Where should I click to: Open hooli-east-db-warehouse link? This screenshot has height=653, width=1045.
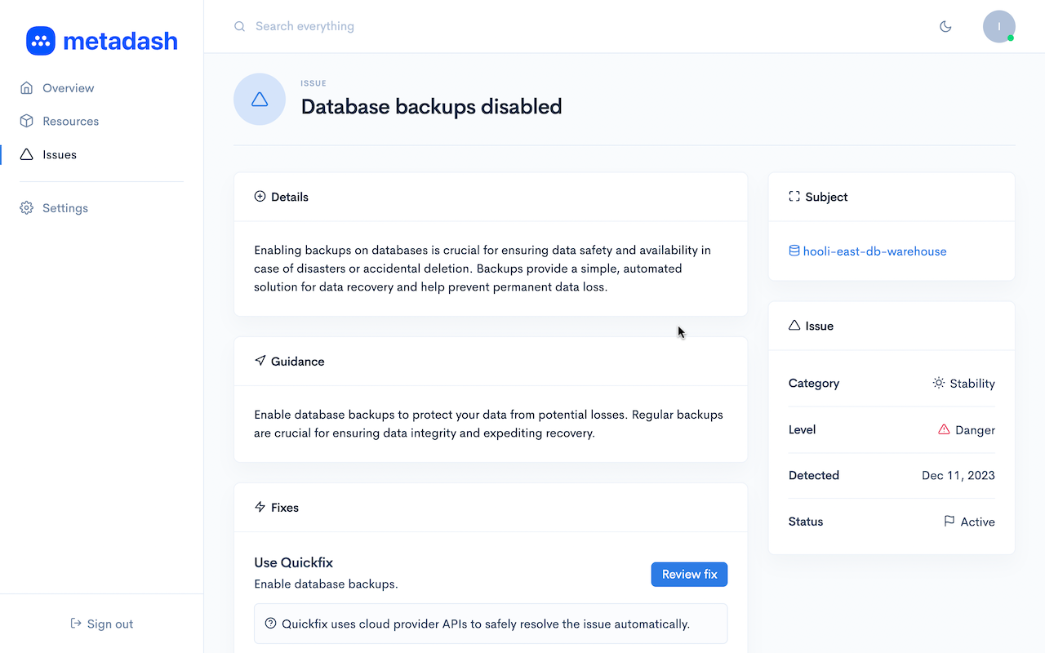click(874, 251)
